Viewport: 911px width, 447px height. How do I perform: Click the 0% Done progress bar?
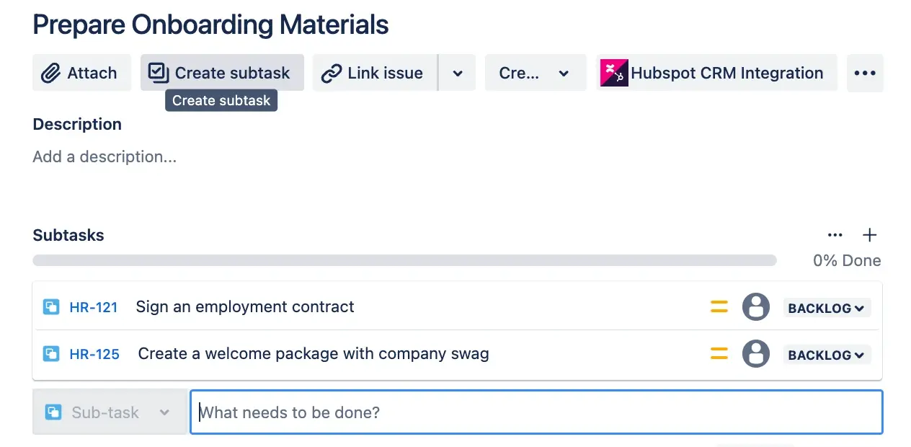tap(404, 260)
